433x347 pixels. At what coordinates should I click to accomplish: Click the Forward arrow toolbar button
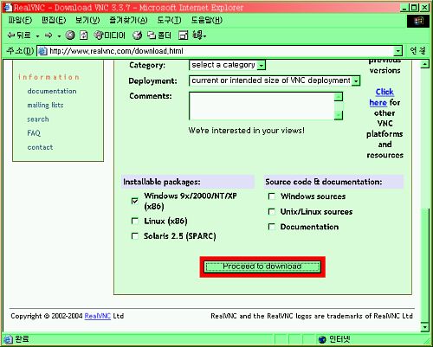coord(48,35)
